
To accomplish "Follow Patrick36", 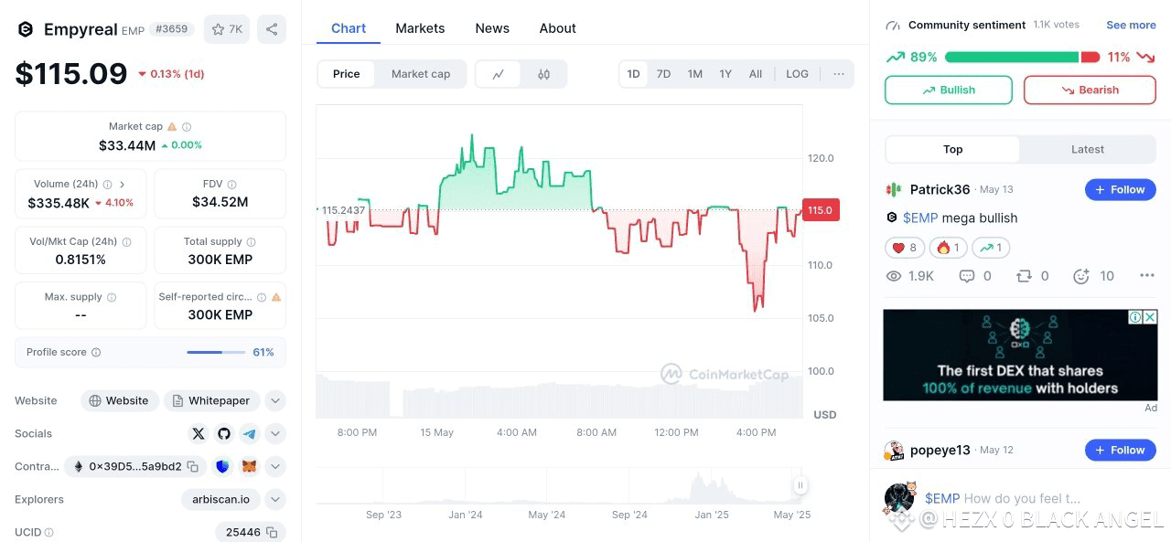I will click(x=1121, y=190).
